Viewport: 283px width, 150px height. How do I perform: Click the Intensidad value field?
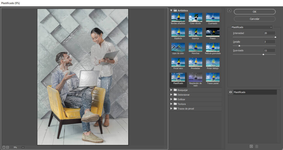click(x=269, y=33)
